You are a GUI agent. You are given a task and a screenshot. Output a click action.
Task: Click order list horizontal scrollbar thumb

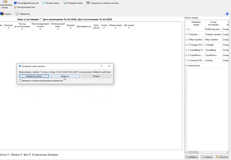pos(193,152)
